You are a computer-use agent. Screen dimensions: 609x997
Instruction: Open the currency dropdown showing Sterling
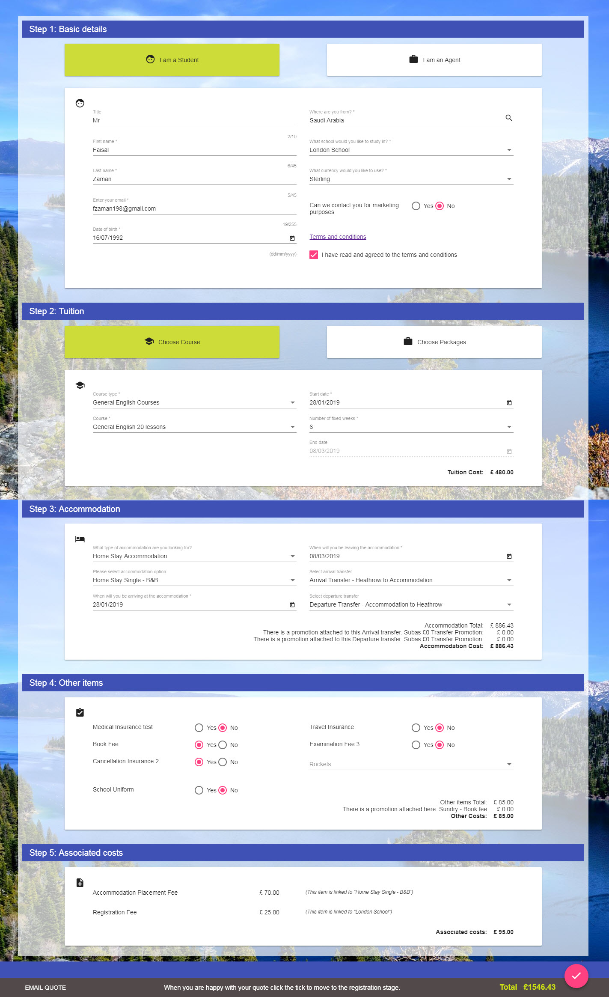411,179
